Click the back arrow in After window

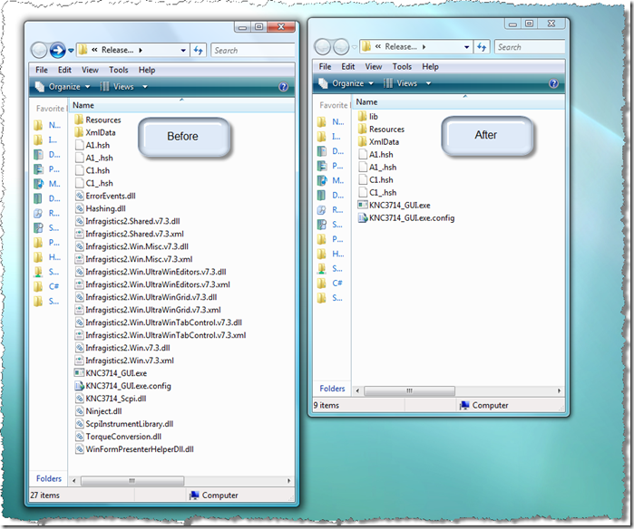tap(323, 47)
